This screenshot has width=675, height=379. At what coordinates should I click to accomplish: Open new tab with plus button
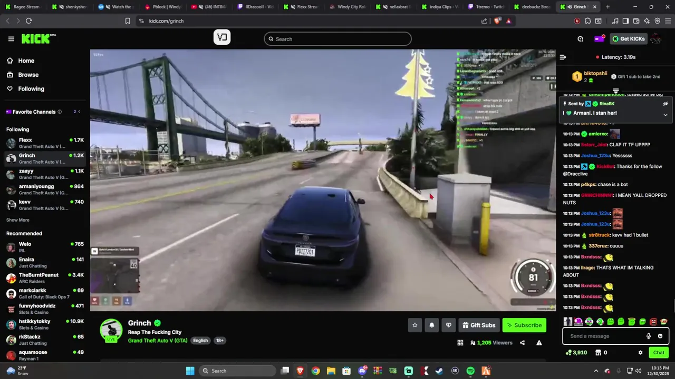(x=607, y=7)
